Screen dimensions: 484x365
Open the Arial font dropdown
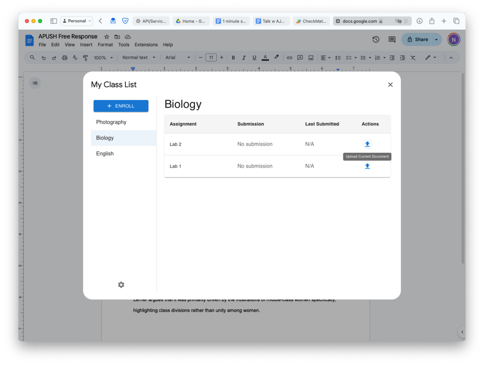tap(177, 58)
